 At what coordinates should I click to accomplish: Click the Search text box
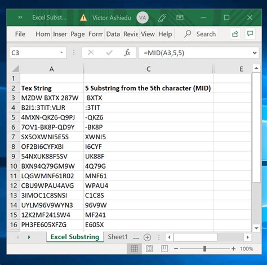click(206, 34)
